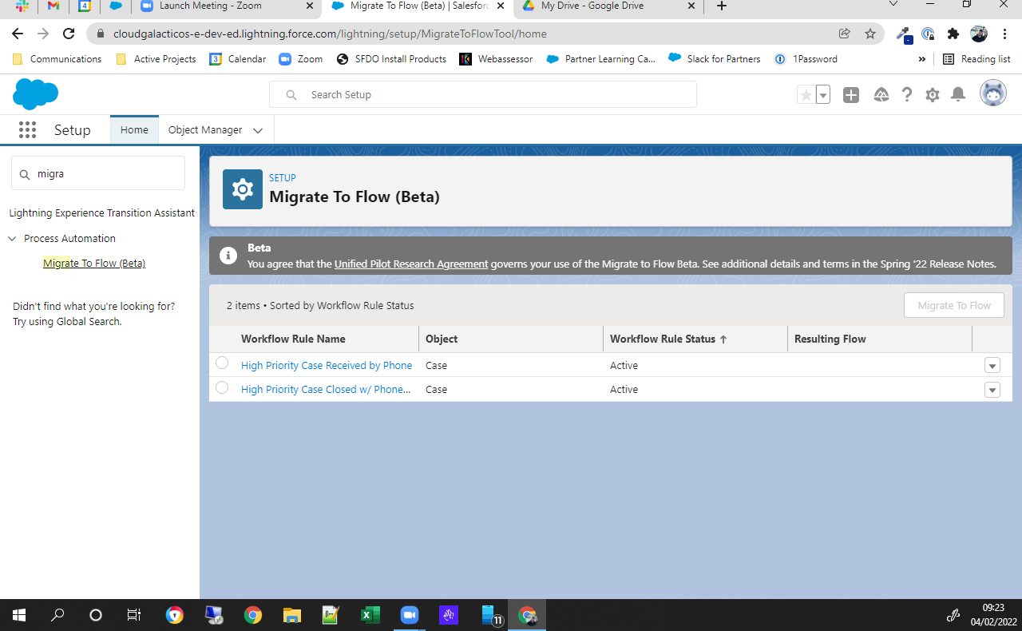Open the Object Manager tab

point(205,129)
